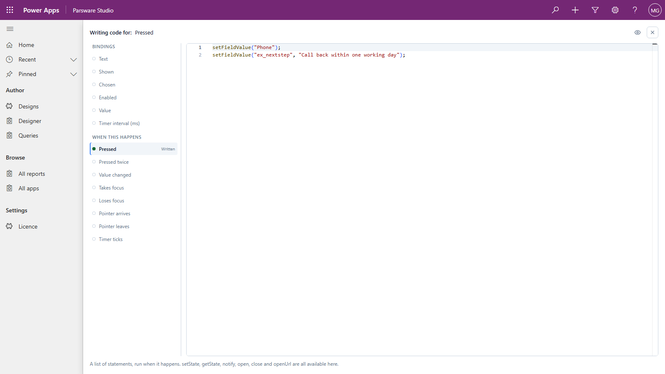665x374 pixels.
Task: Click the plus icon in header
Action: click(x=575, y=10)
